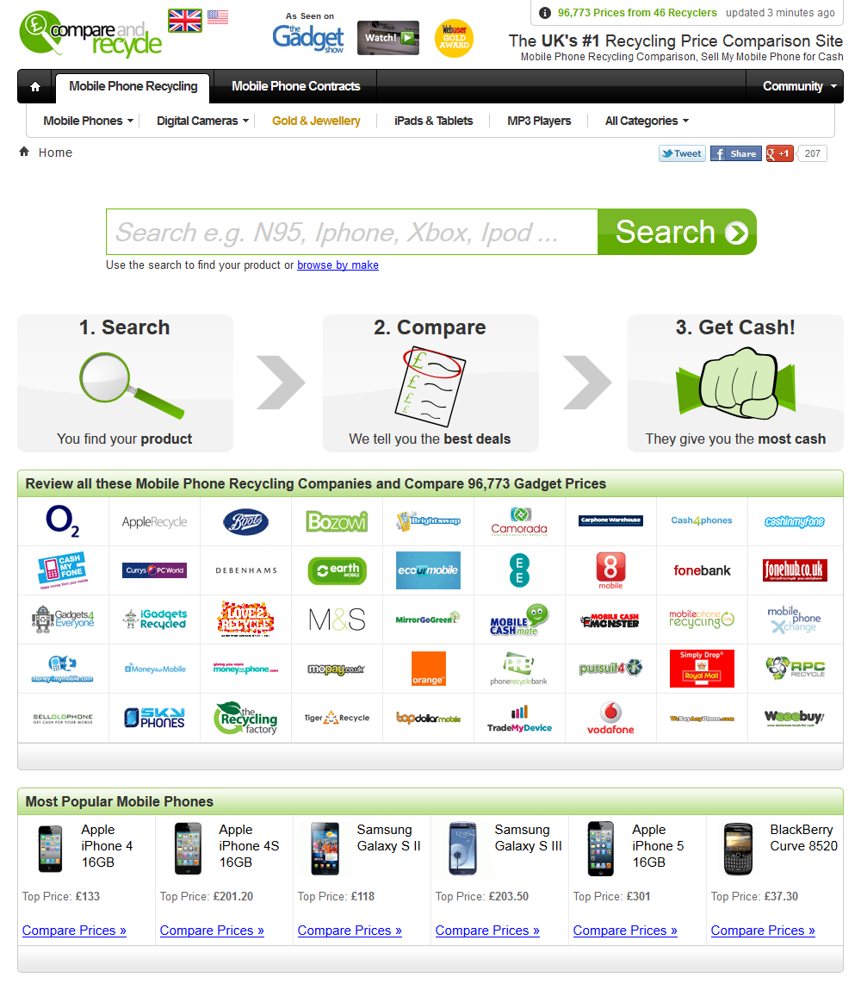Open the Community menu

tap(799, 86)
